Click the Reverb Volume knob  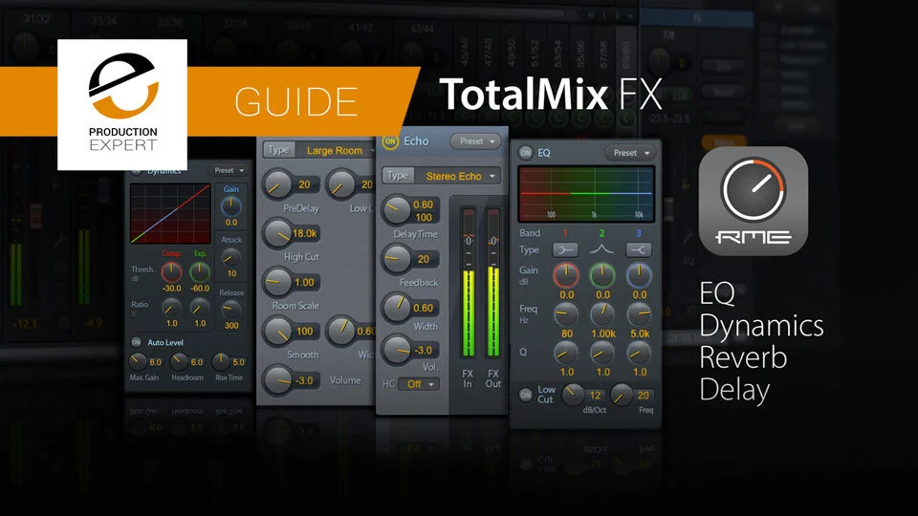click(x=276, y=380)
